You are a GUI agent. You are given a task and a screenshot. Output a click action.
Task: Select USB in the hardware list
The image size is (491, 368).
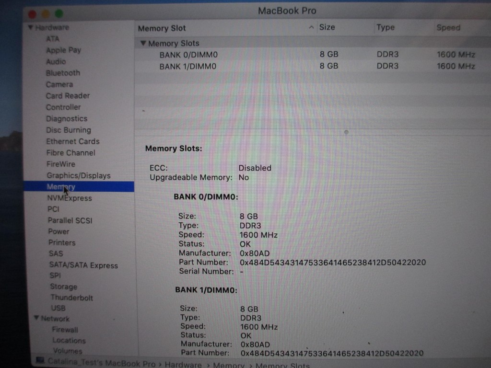[58, 308]
